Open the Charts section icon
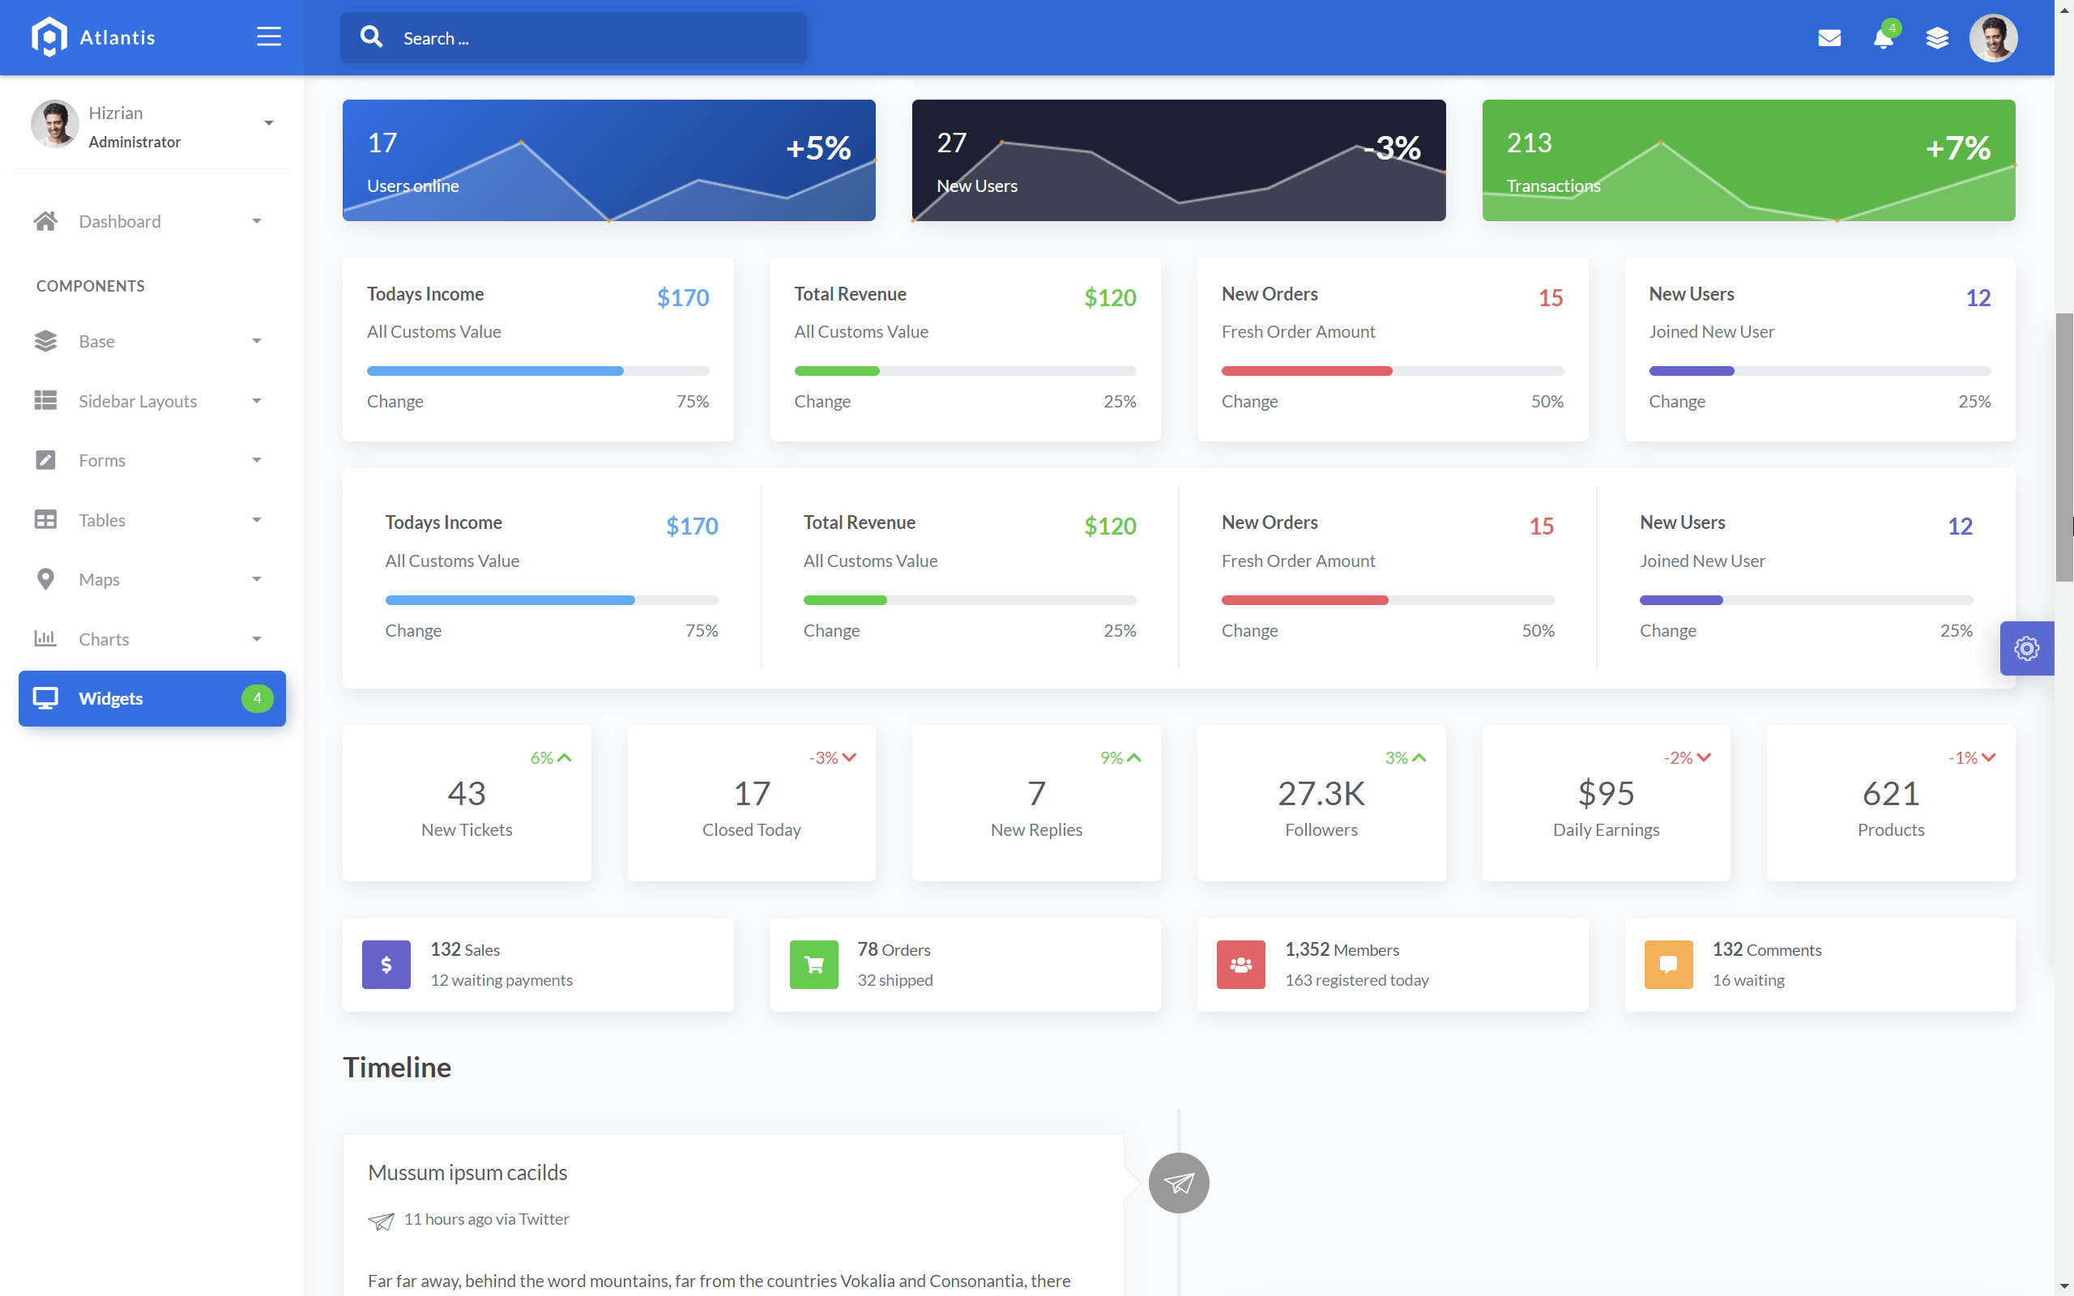The height and width of the screenshot is (1296, 2074). pos(45,638)
